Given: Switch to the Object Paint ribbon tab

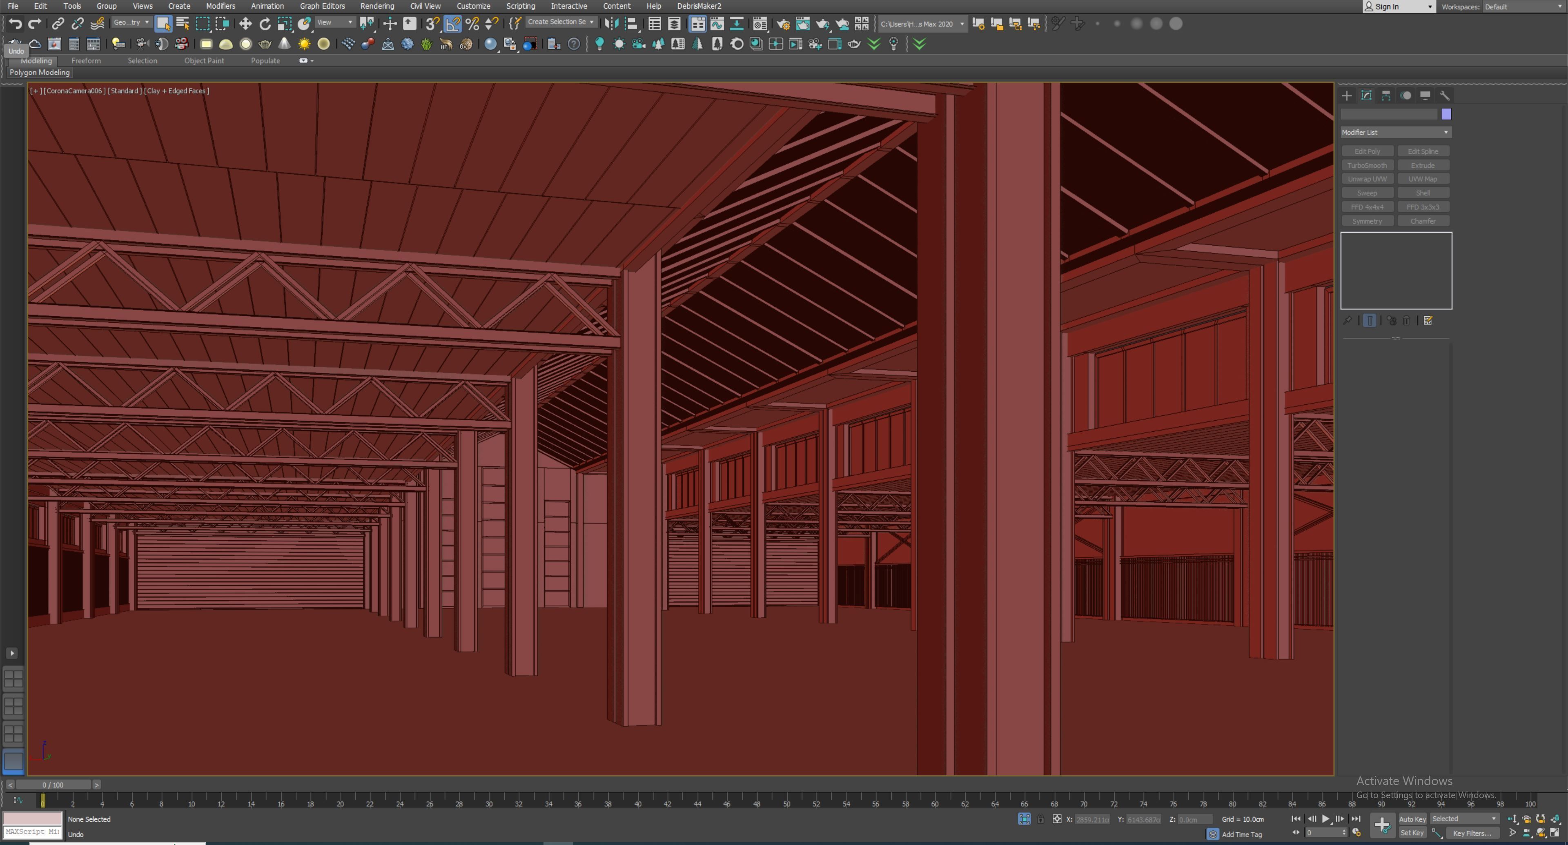Looking at the screenshot, I should pyautogui.click(x=204, y=61).
